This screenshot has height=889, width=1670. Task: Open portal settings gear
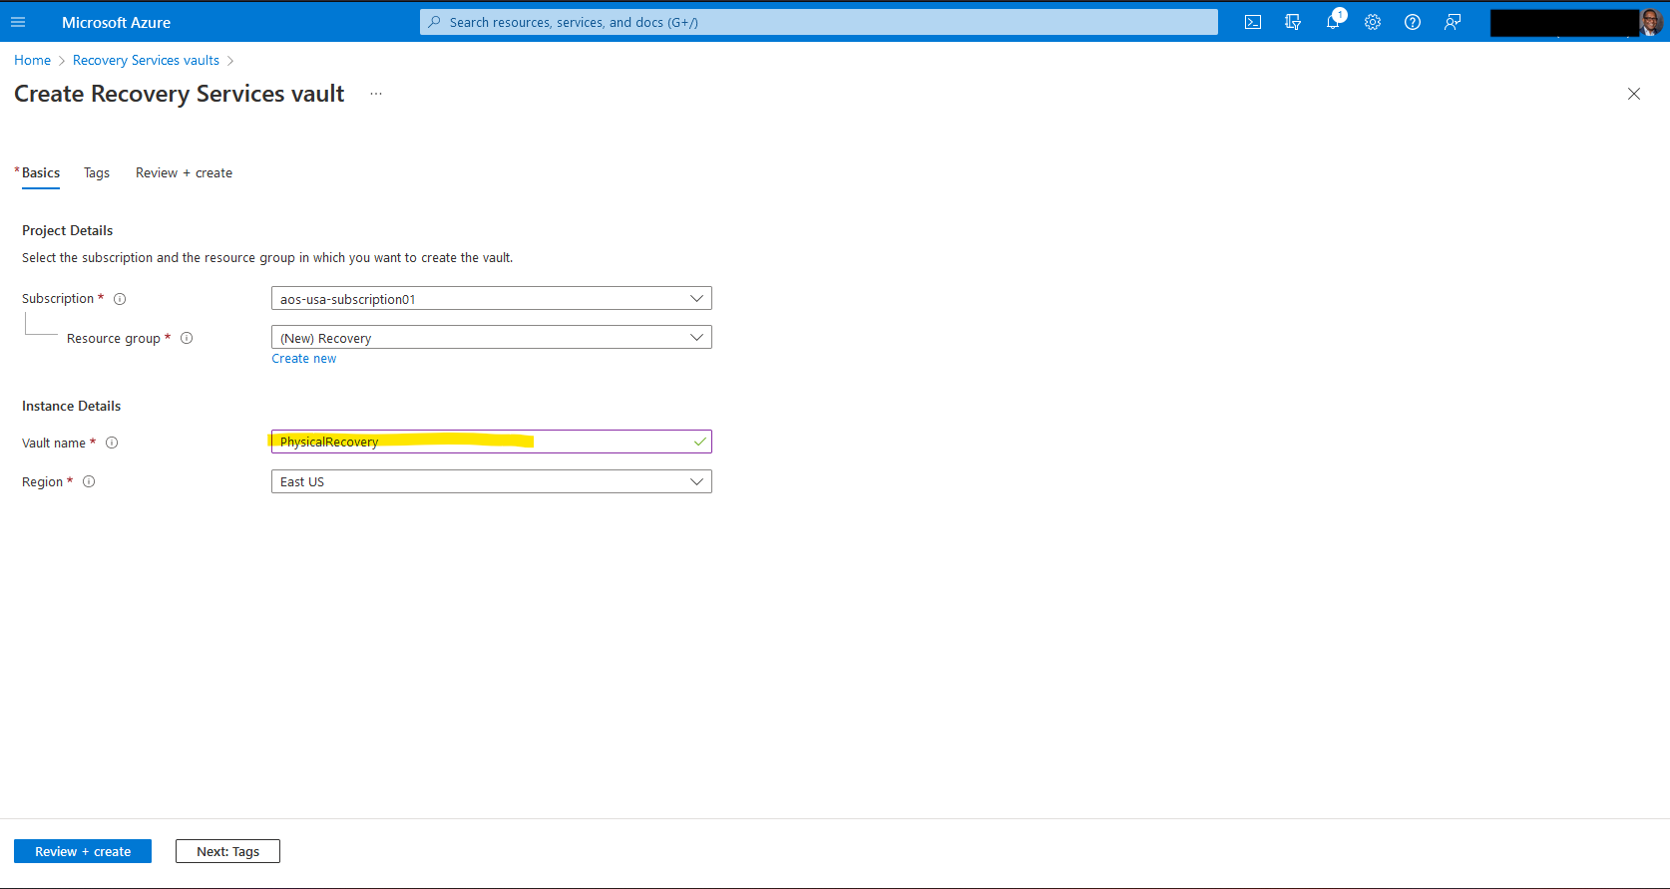(1373, 22)
